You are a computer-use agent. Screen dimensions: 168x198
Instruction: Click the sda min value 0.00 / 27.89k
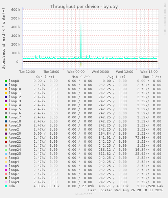tap(81, 186)
